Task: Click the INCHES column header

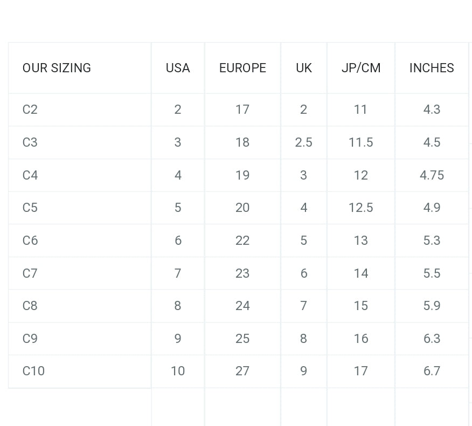Action: pyautogui.click(x=432, y=68)
